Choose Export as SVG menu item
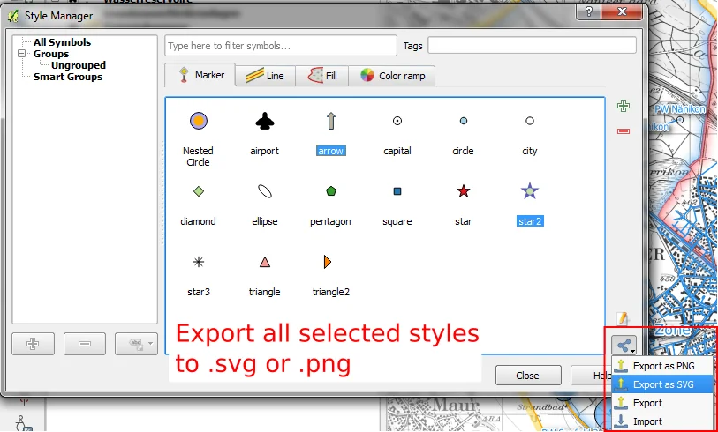718x432 pixels. pos(661,384)
